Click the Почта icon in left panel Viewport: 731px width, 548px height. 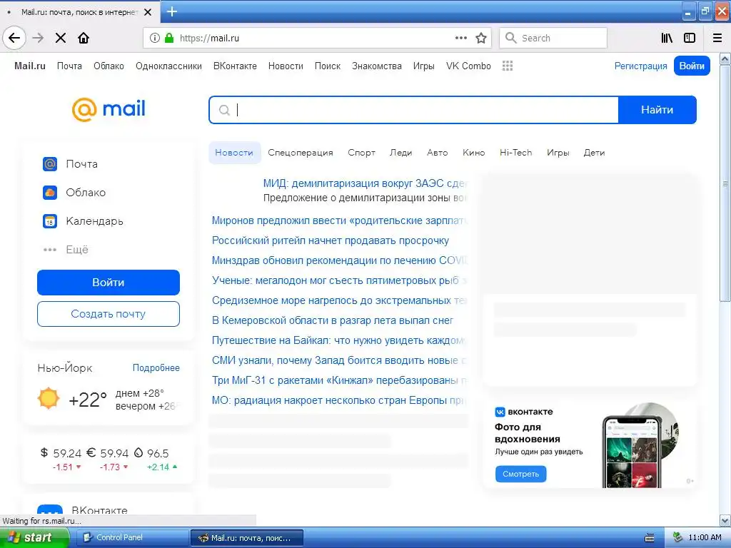(50, 164)
